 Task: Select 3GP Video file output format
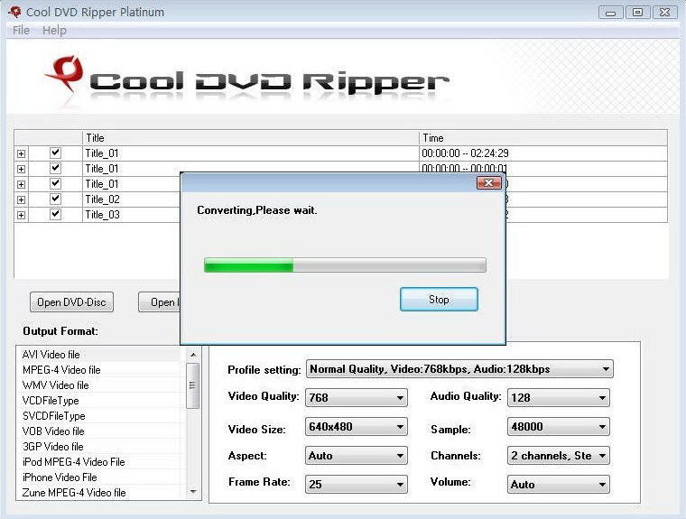pyautogui.click(x=100, y=447)
